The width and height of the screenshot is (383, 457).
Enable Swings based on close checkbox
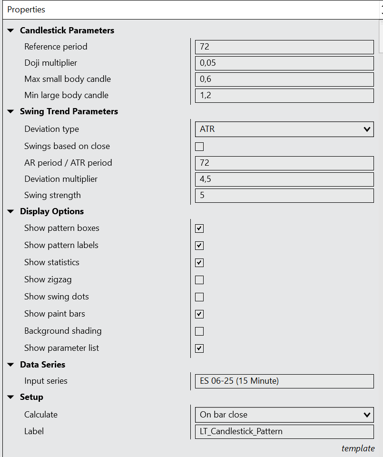point(199,147)
